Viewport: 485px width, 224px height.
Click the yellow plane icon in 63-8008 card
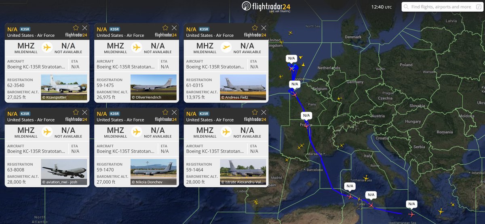pos(47,132)
